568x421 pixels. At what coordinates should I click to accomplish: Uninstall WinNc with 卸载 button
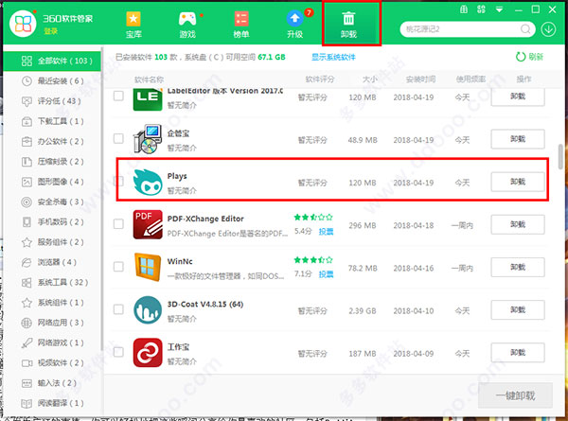(x=518, y=267)
